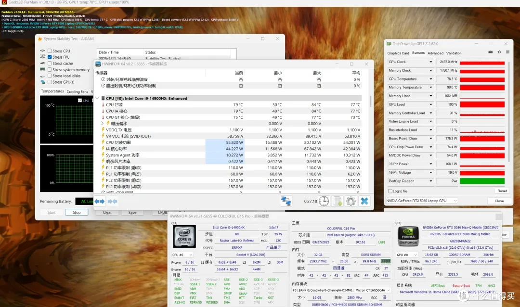Image resolution: width=520 pixels, height=307 pixels.
Task: Click the GPU Load red graph bar
Action: pos(482,104)
